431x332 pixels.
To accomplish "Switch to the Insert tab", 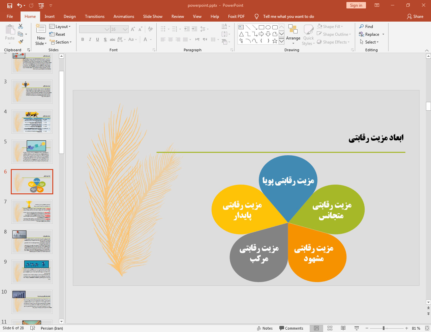I will pos(50,17).
